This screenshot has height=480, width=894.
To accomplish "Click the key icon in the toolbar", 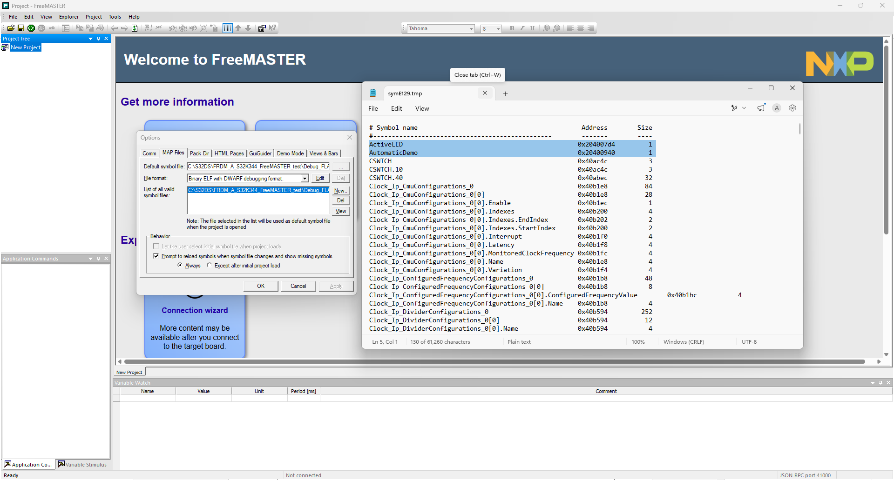I will pyautogui.click(x=52, y=28).
